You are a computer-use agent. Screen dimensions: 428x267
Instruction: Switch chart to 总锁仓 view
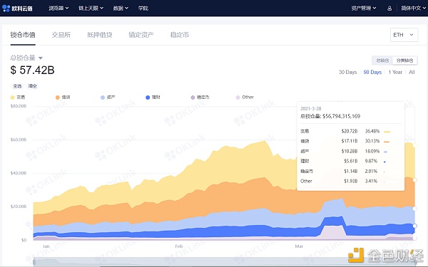(382, 61)
